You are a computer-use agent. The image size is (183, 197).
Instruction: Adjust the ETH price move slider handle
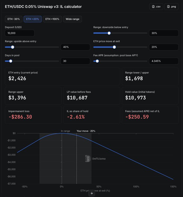tap(114, 47)
